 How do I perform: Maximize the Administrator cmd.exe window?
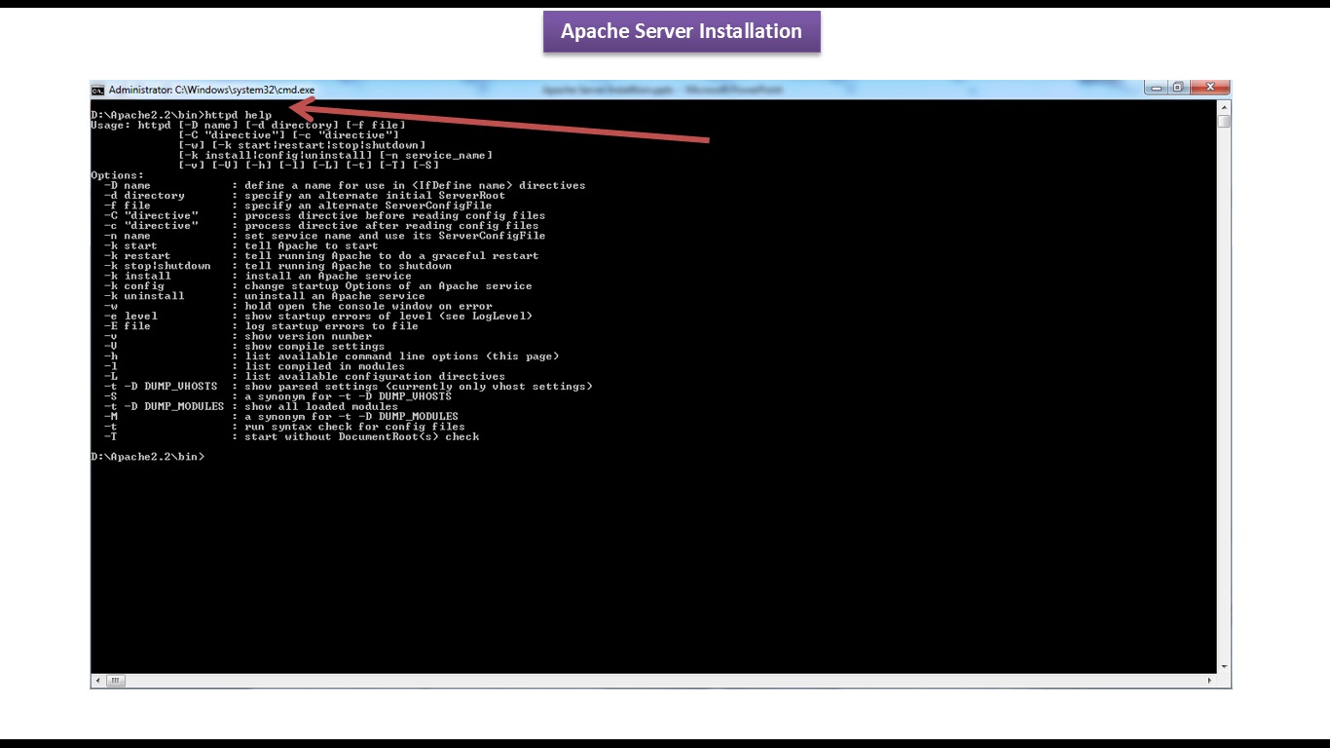1177,88
